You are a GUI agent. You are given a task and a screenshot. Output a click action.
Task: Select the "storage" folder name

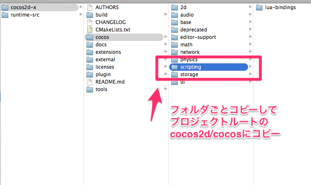(x=189, y=74)
